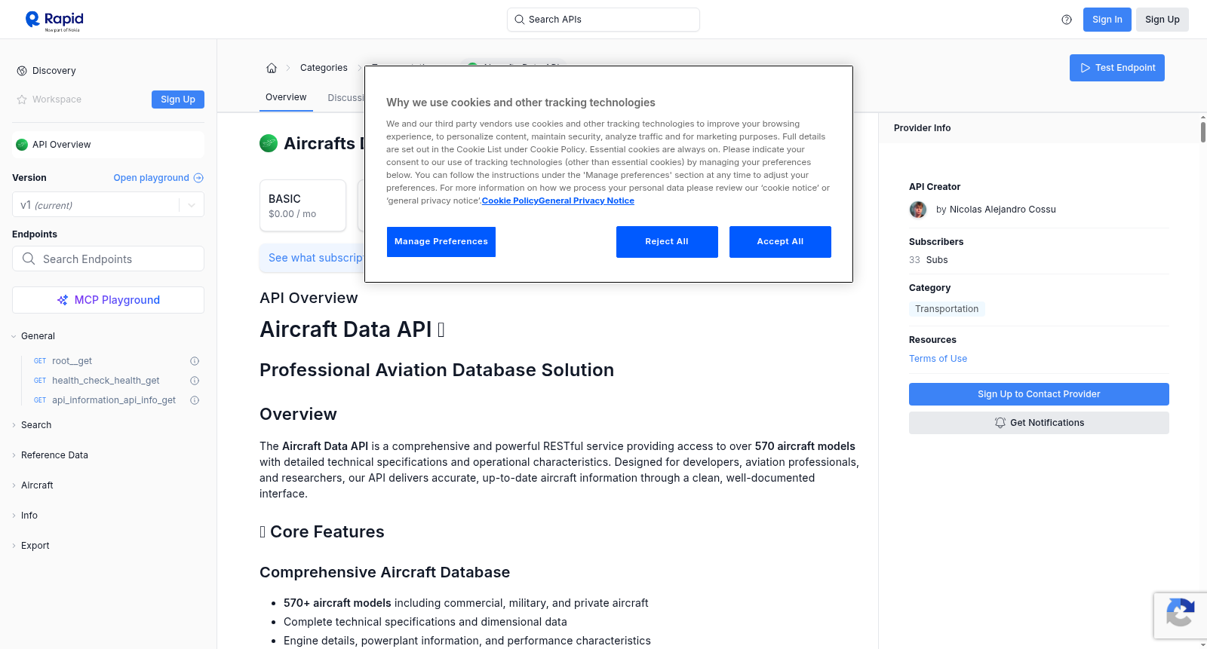Image resolution: width=1207 pixels, height=649 pixels.
Task: Click the Transportation category tag
Action: [x=947, y=309]
